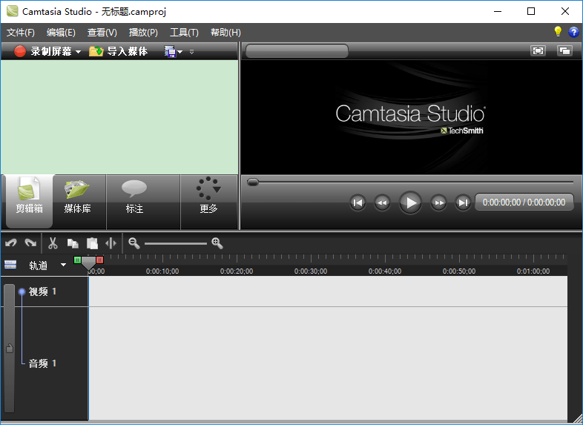
Task: Open the produce and share dropdown icon
Action: click(174, 52)
